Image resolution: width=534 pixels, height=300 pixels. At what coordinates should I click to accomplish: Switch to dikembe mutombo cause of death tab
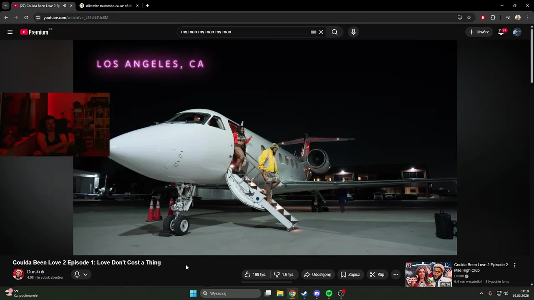108,6
